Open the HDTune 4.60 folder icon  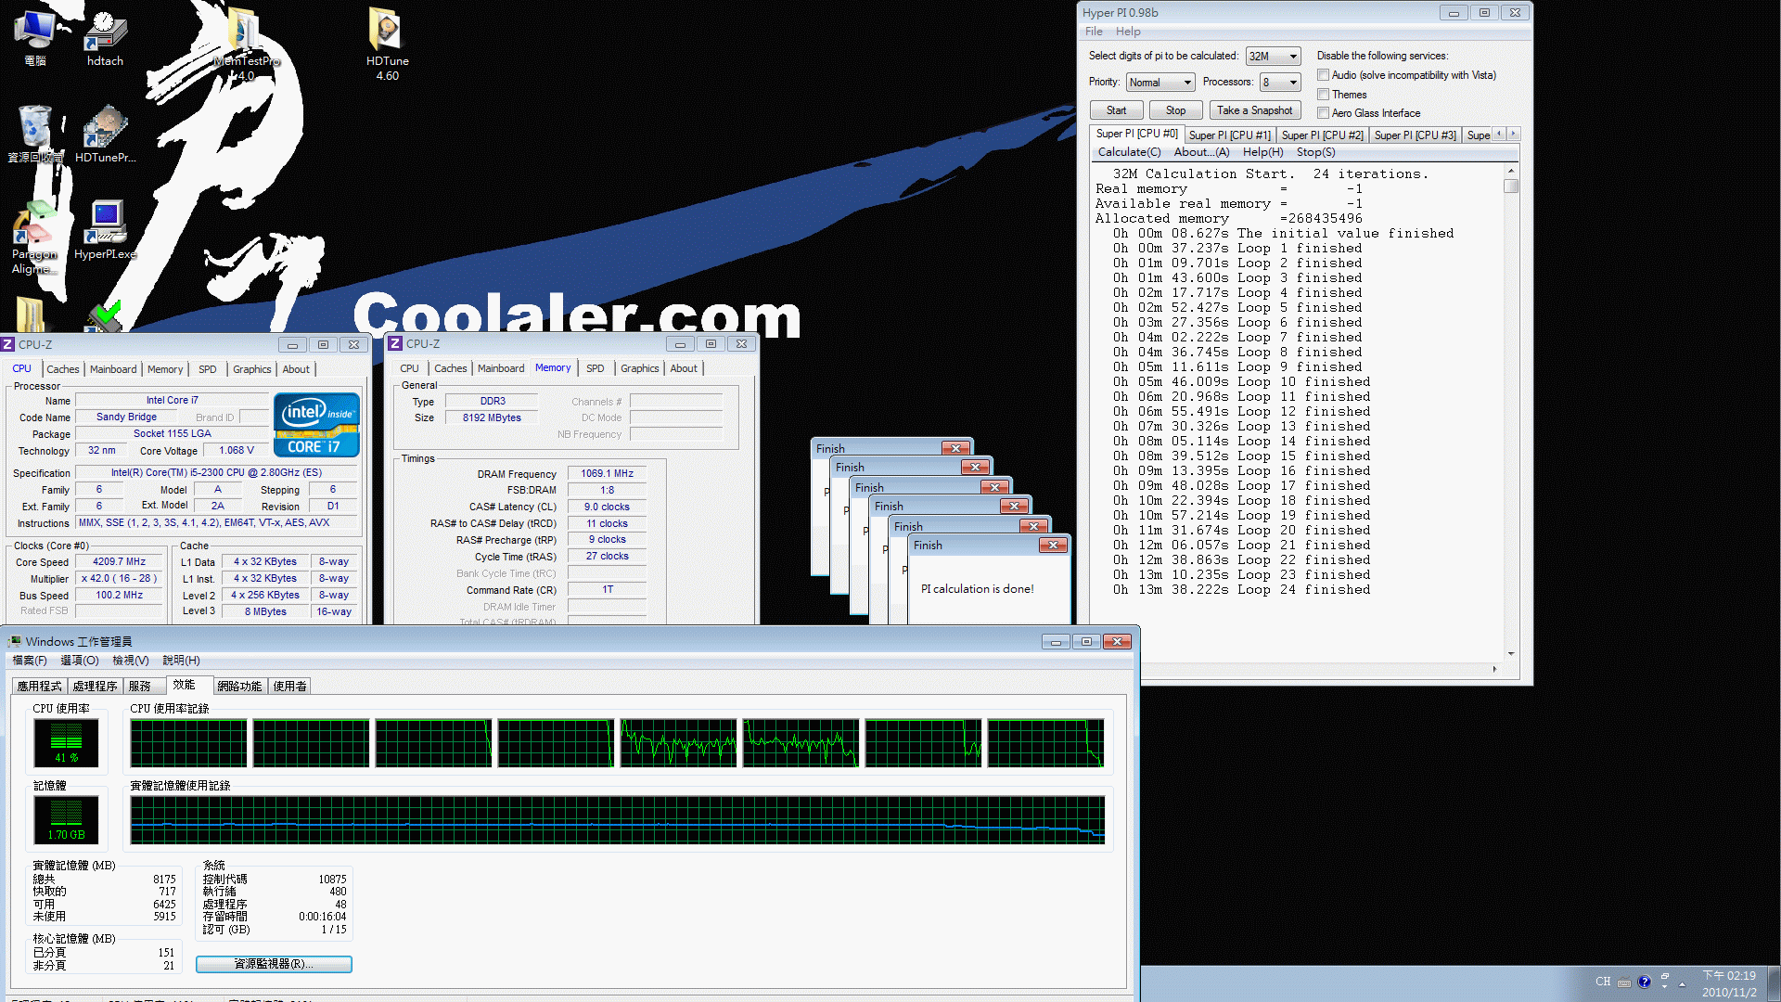coord(387,42)
